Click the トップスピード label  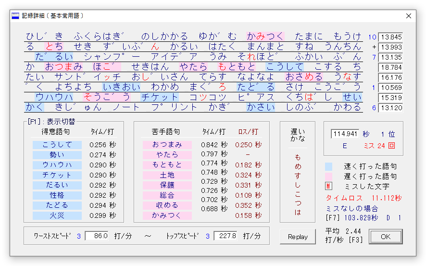[x=182, y=236]
